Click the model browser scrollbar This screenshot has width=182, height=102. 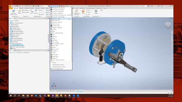(x=49, y=39)
